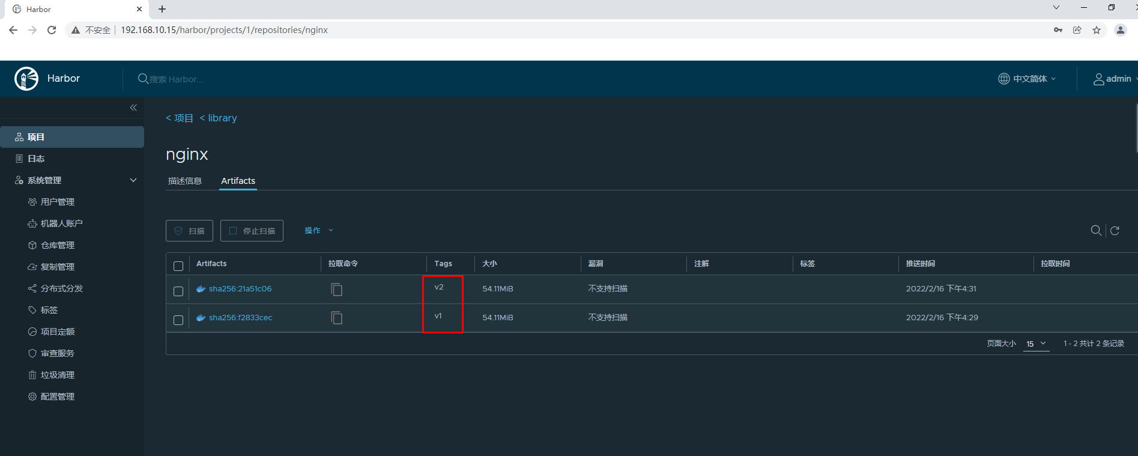
Task: Copy pull command for sha256:21a51c06
Action: [337, 290]
